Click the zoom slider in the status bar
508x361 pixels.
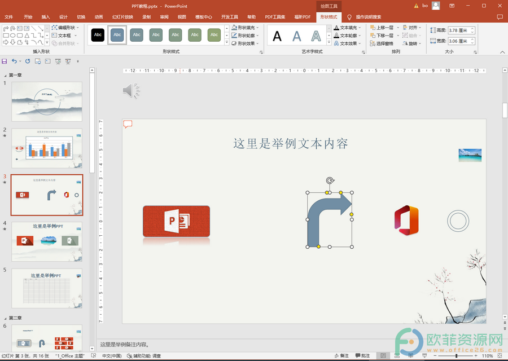456,355
